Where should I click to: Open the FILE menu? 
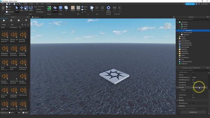(x=3, y=4)
